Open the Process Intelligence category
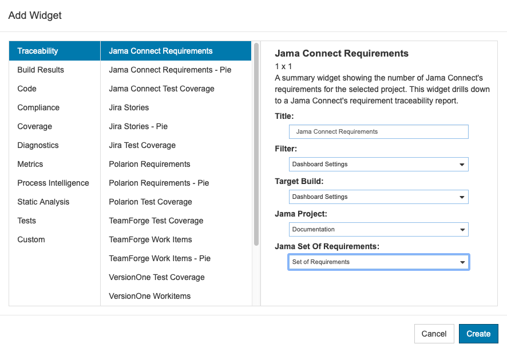Image resolution: width=507 pixels, height=352 pixels. tap(54, 183)
